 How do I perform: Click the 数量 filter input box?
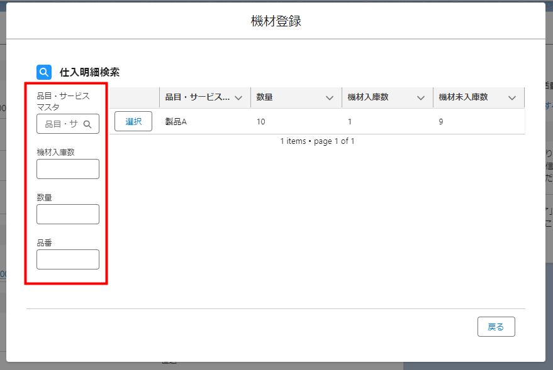(x=68, y=214)
